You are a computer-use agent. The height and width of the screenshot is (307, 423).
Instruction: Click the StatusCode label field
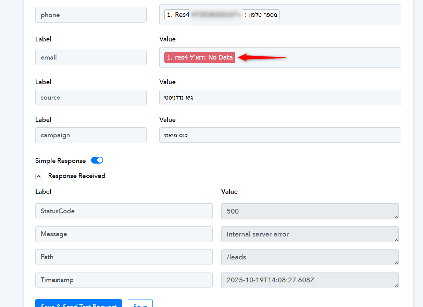124,211
